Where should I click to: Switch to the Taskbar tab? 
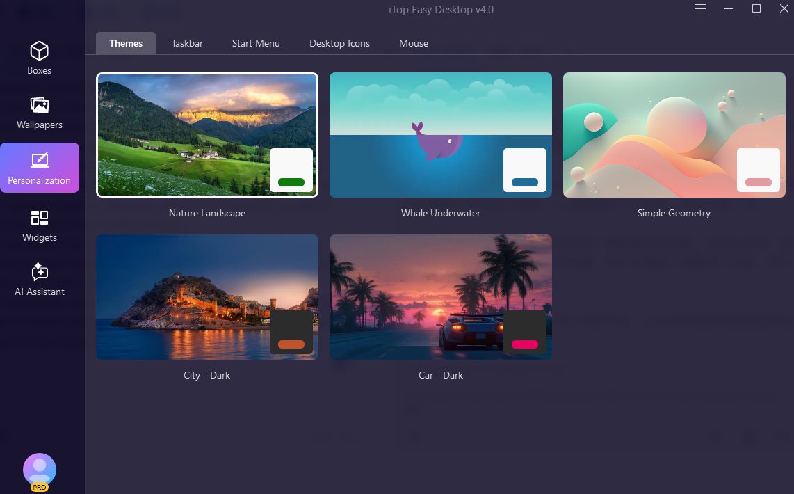[x=187, y=43]
